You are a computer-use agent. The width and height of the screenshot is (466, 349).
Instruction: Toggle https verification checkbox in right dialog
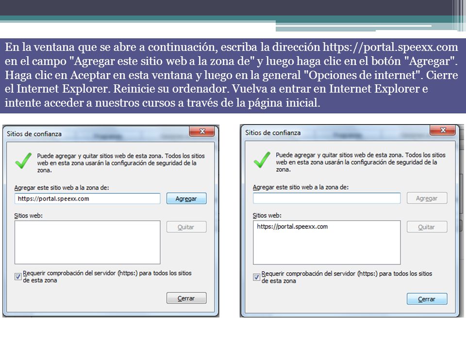(x=256, y=277)
